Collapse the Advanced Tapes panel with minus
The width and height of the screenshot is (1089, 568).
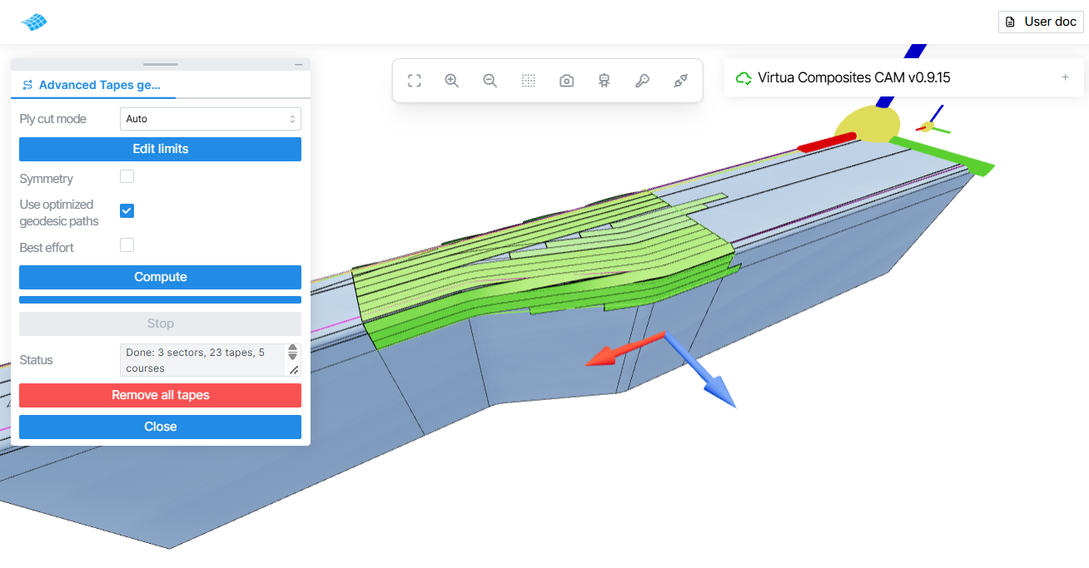(298, 65)
